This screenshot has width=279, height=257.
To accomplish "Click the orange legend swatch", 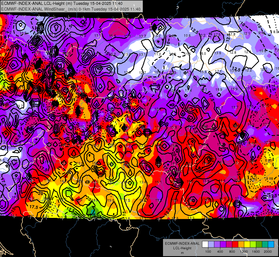I will point(241,244).
